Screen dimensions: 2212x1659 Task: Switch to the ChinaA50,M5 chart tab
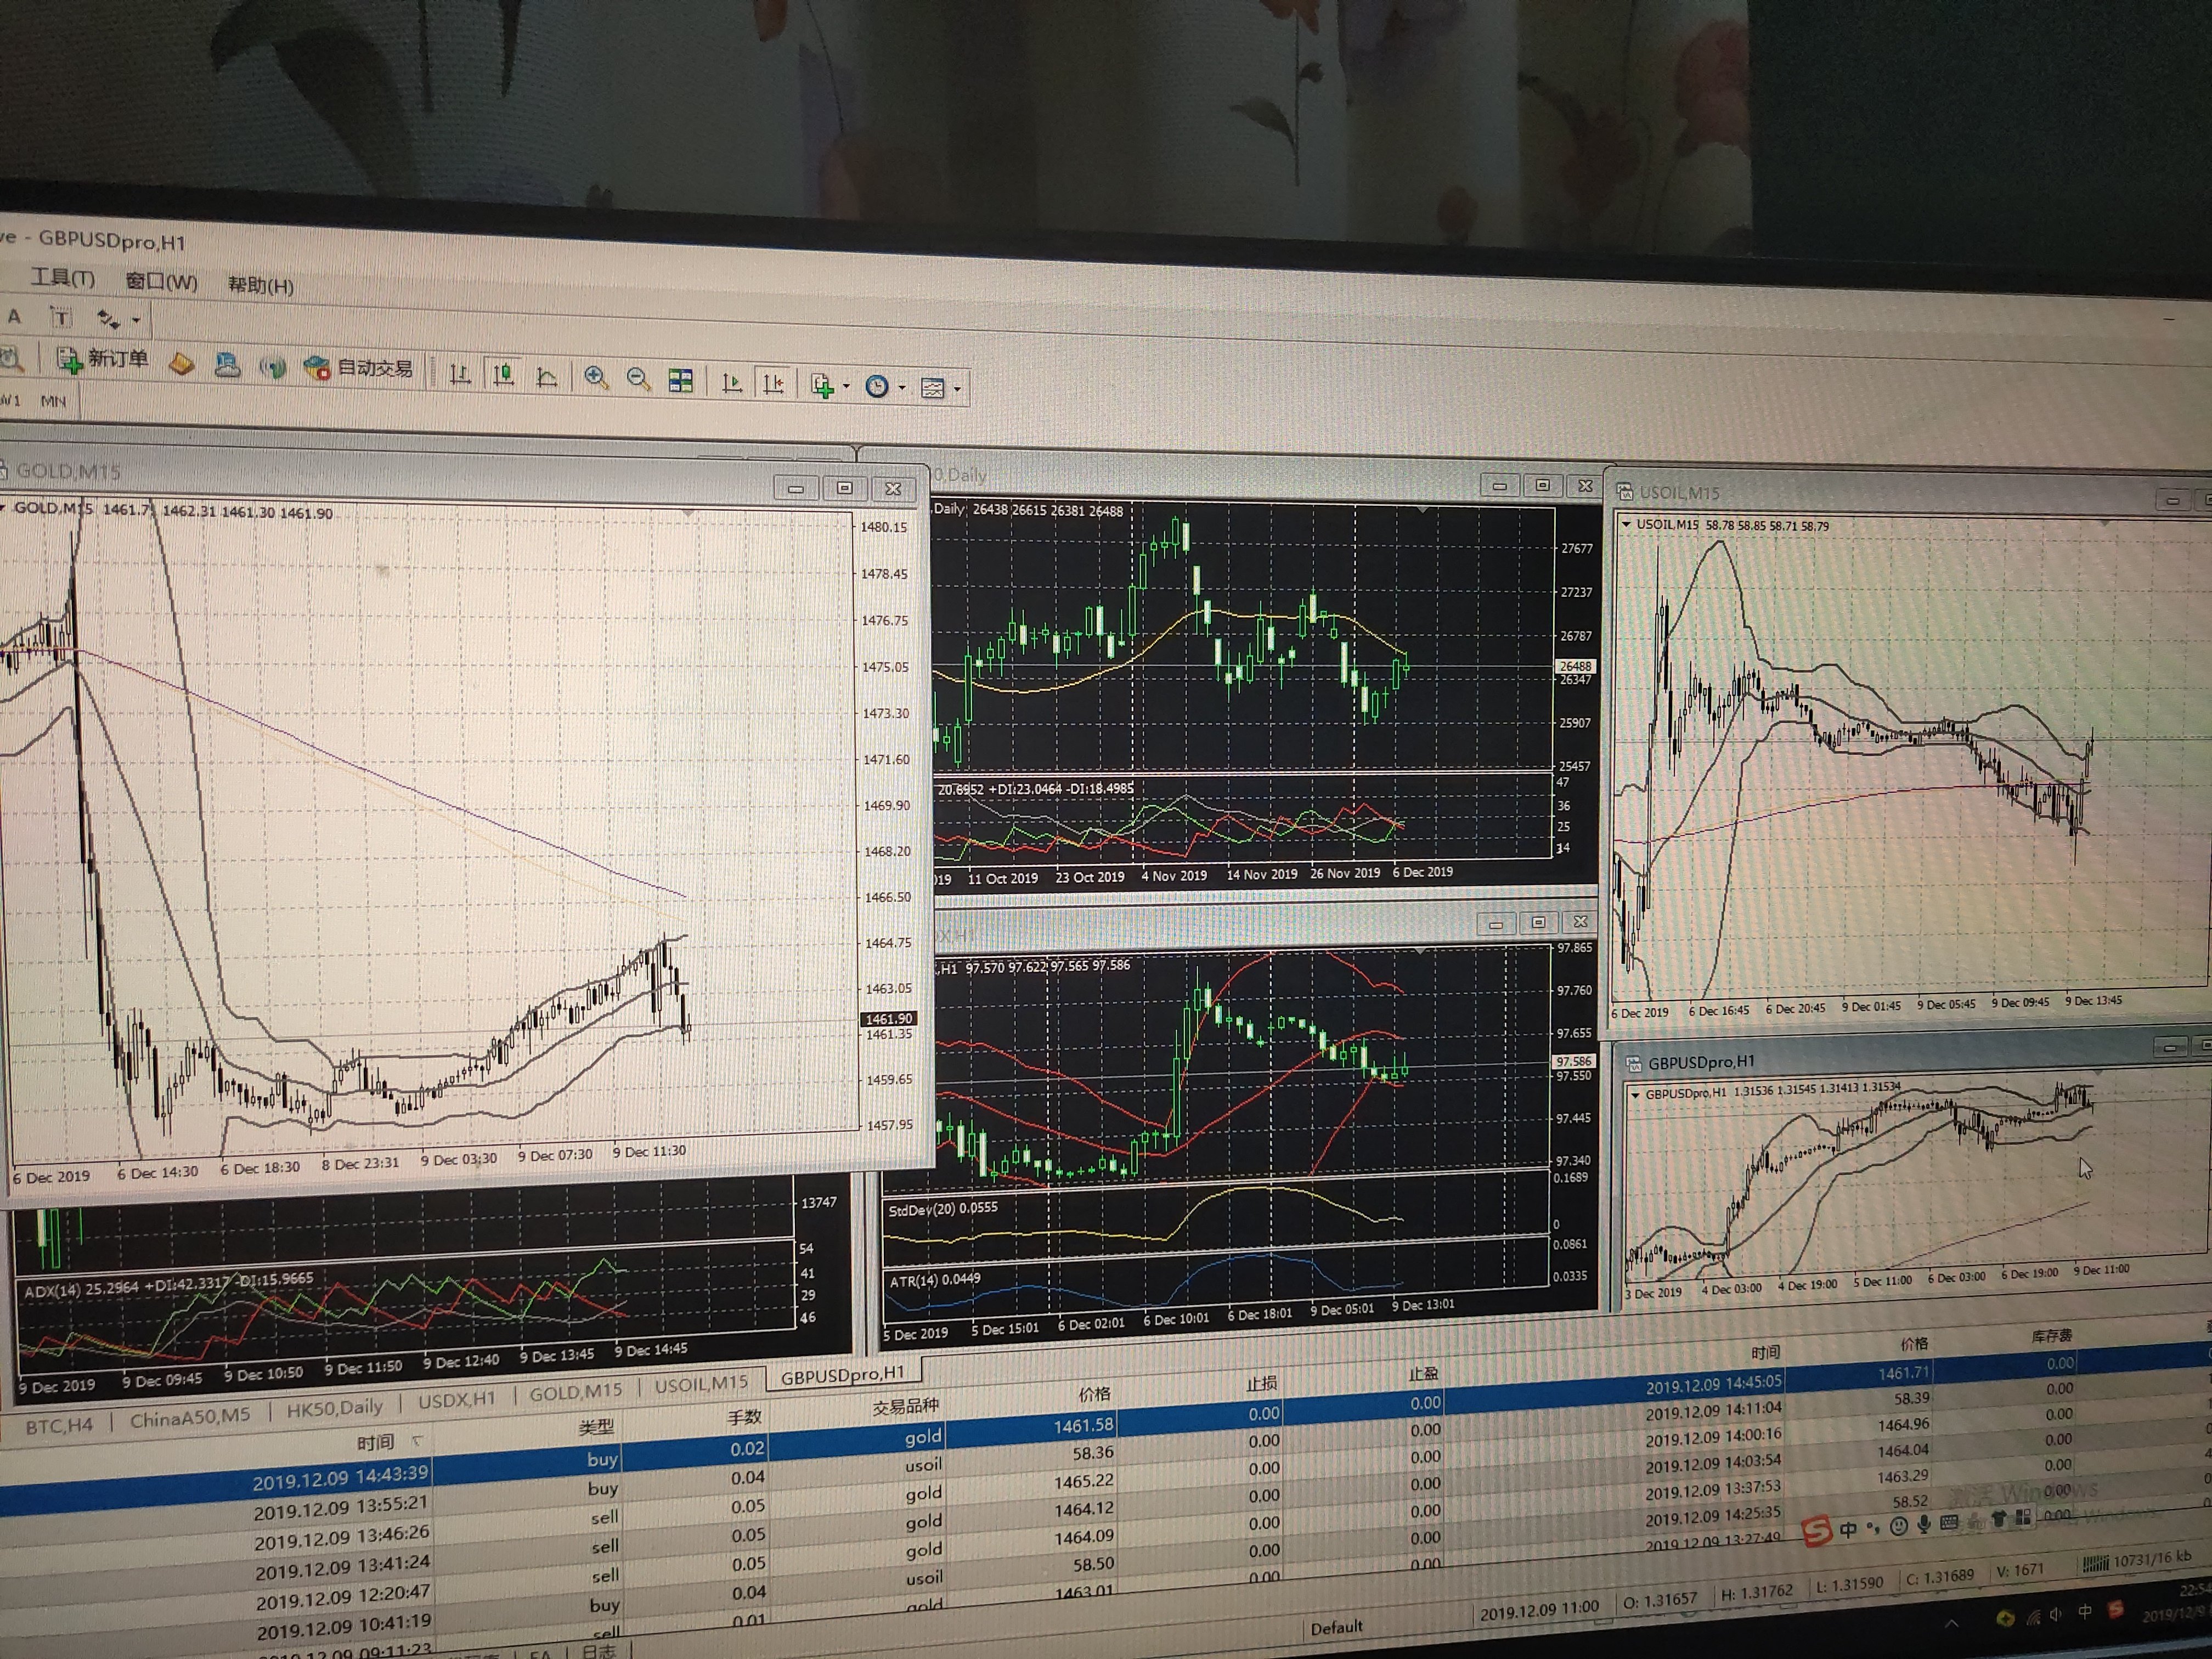(x=190, y=1416)
